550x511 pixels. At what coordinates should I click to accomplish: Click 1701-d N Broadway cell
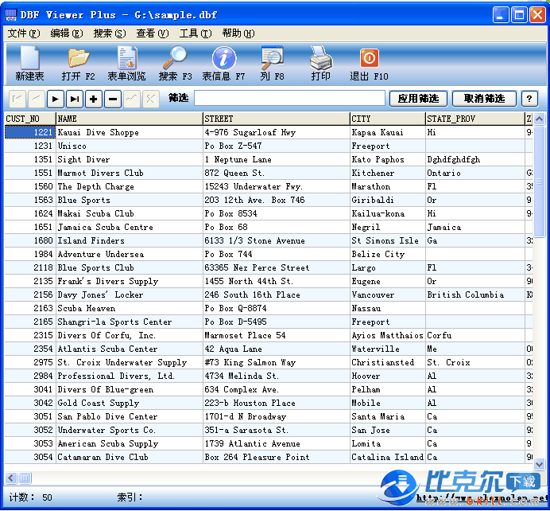click(277, 416)
